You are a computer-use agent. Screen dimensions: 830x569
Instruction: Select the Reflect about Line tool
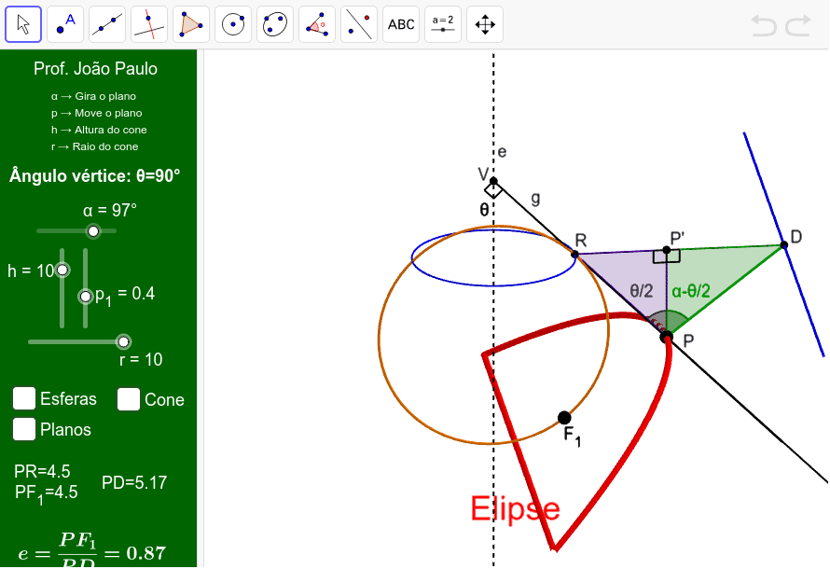[359, 24]
